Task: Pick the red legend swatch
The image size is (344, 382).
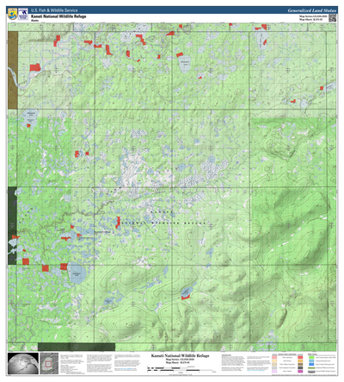Action: 300,357
